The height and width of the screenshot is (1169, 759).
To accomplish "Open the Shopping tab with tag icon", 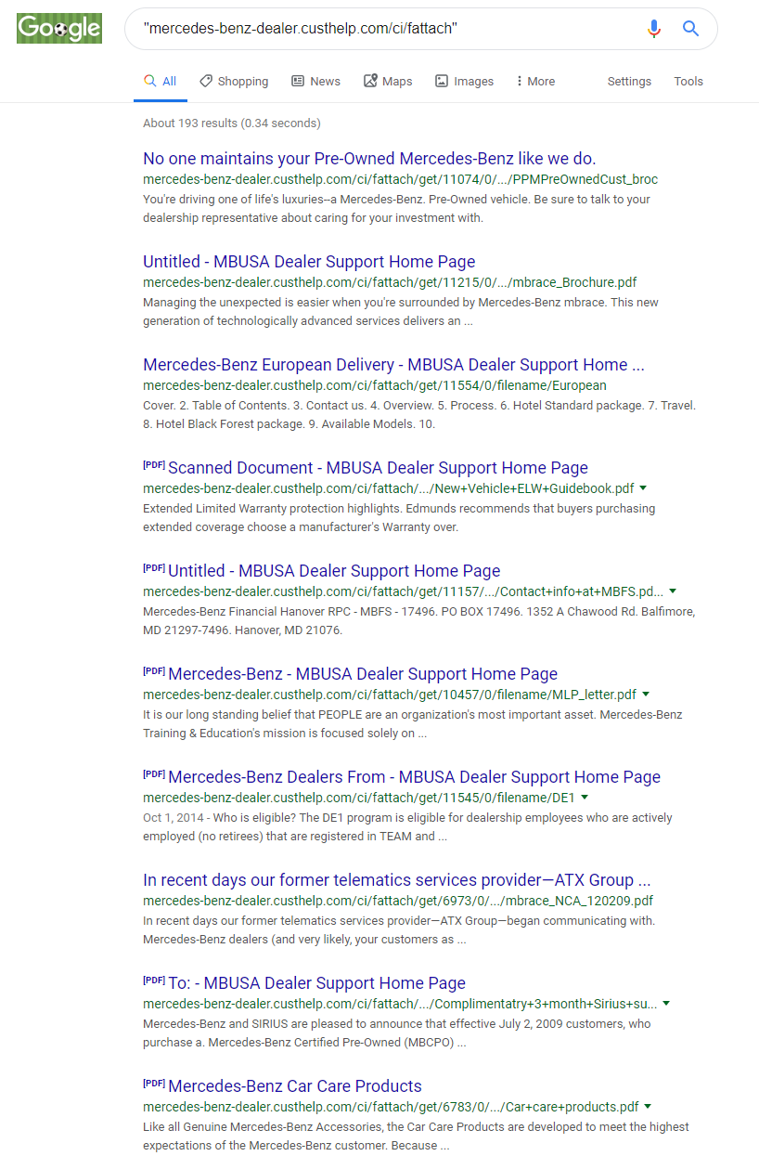I will click(234, 82).
